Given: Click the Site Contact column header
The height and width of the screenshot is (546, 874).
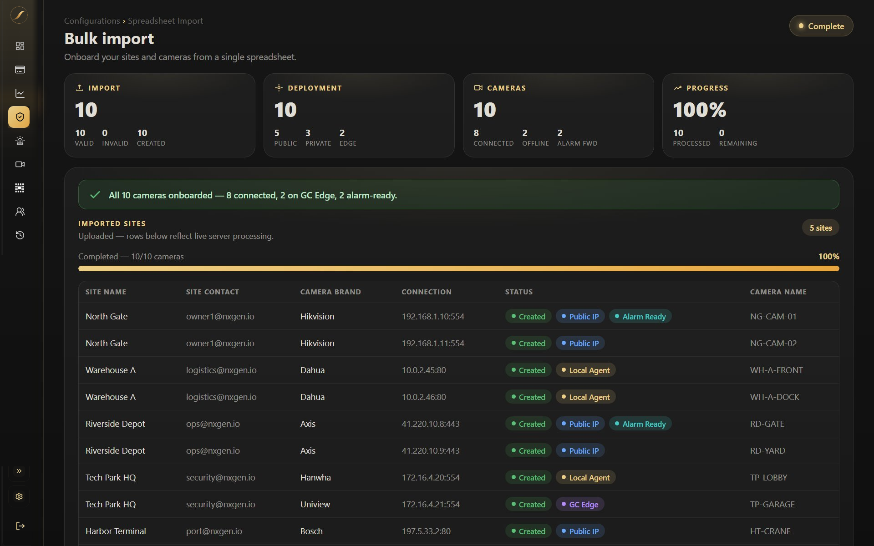Looking at the screenshot, I should pos(212,292).
